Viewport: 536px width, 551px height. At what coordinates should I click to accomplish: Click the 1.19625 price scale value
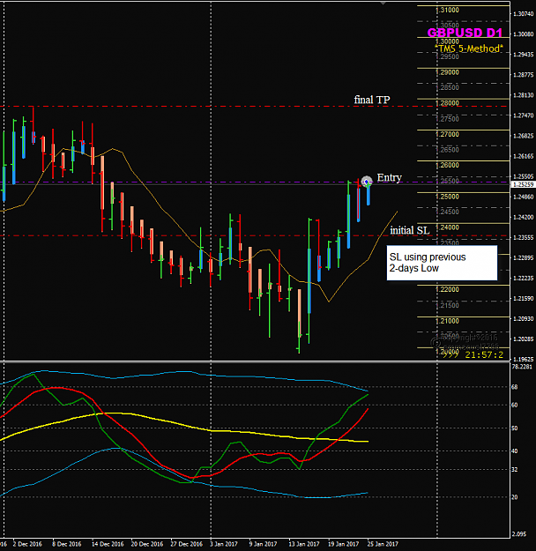(523, 359)
